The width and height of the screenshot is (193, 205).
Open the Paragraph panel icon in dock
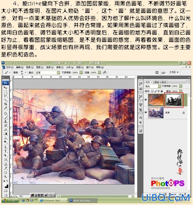(140, 123)
